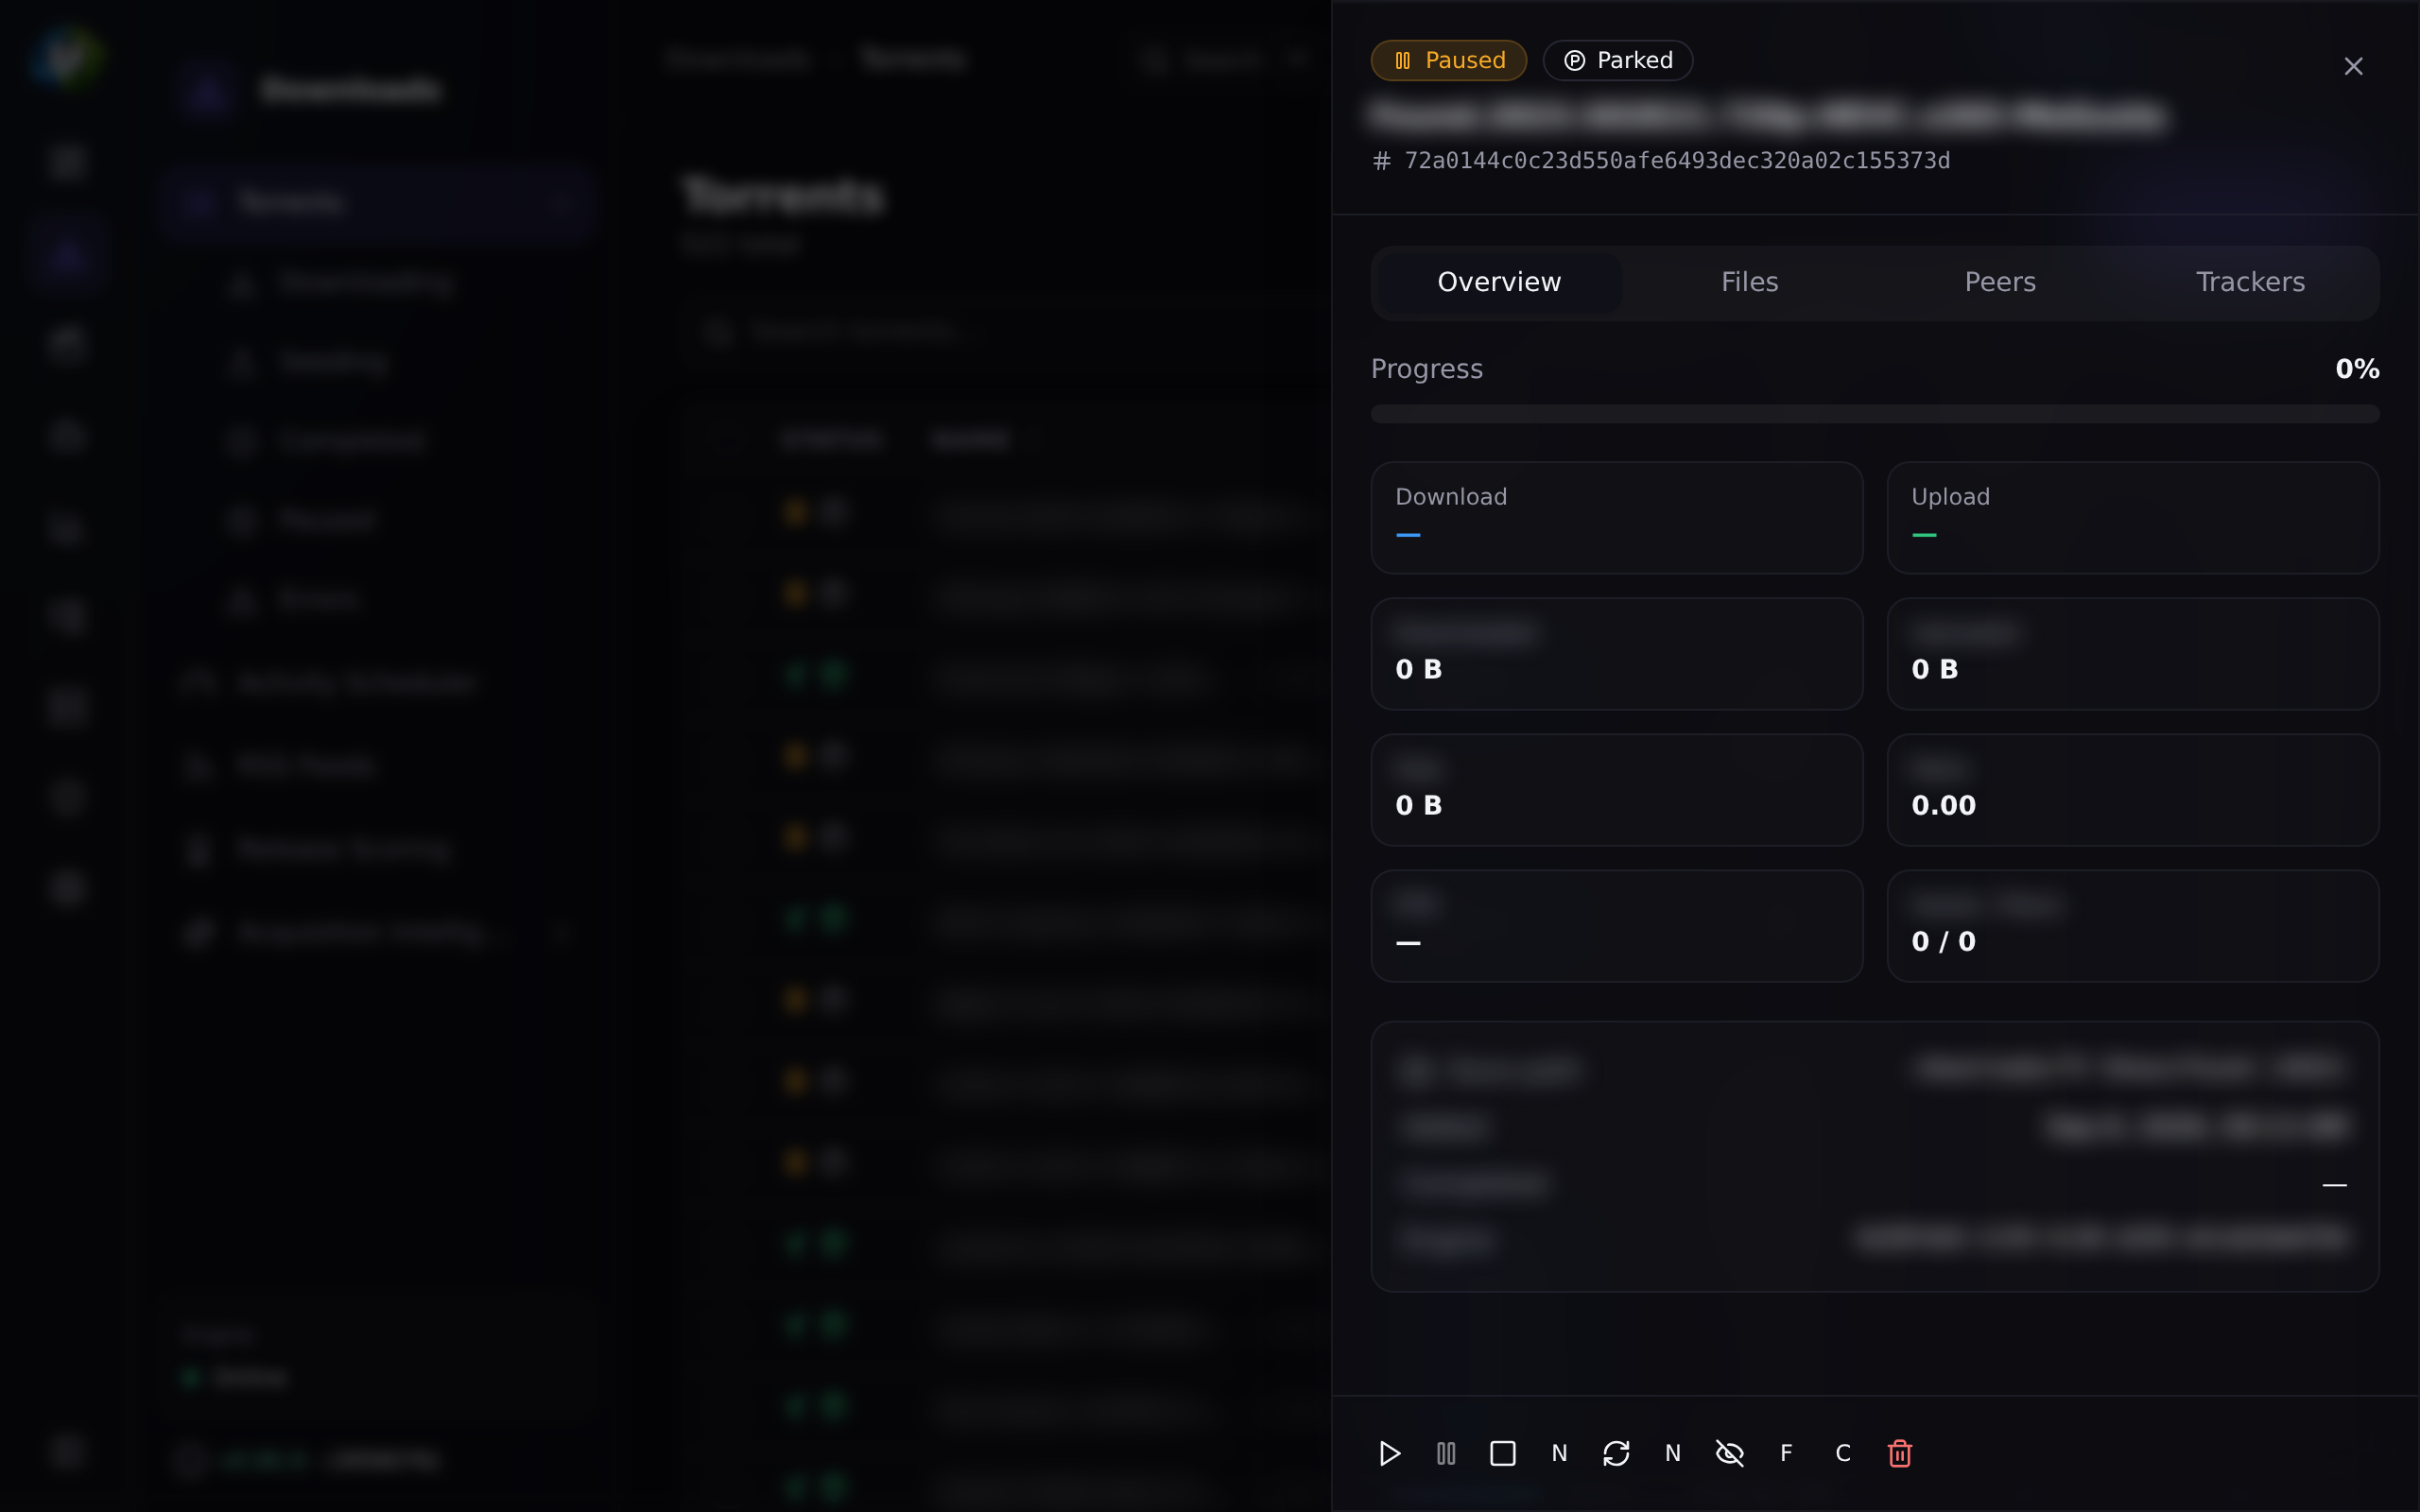The width and height of the screenshot is (2420, 1512).
Task: Switch to the Files tab
Action: tap(1749, 282)
